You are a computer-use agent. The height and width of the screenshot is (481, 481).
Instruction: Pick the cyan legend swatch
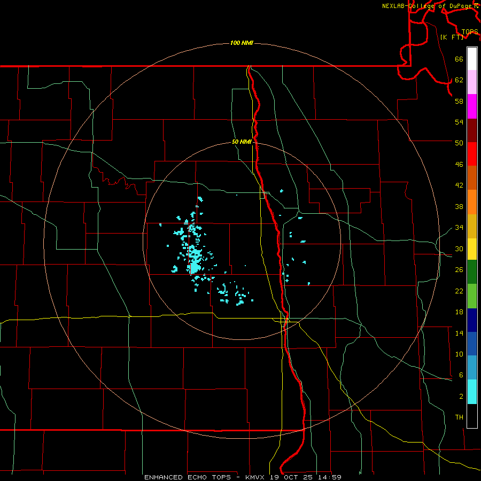point(472,392)
